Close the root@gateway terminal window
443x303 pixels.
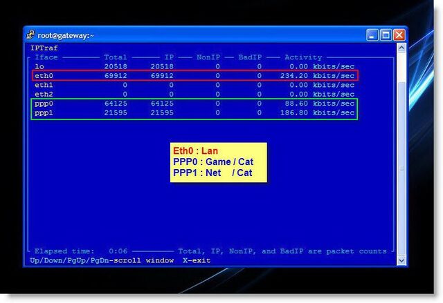[x=399, y=35]
